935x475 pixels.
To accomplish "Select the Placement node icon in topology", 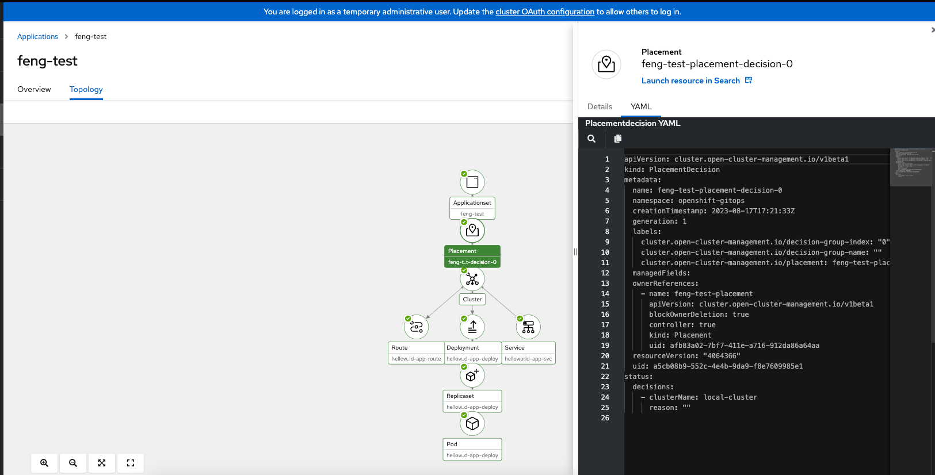I will [x=472, y=231].
